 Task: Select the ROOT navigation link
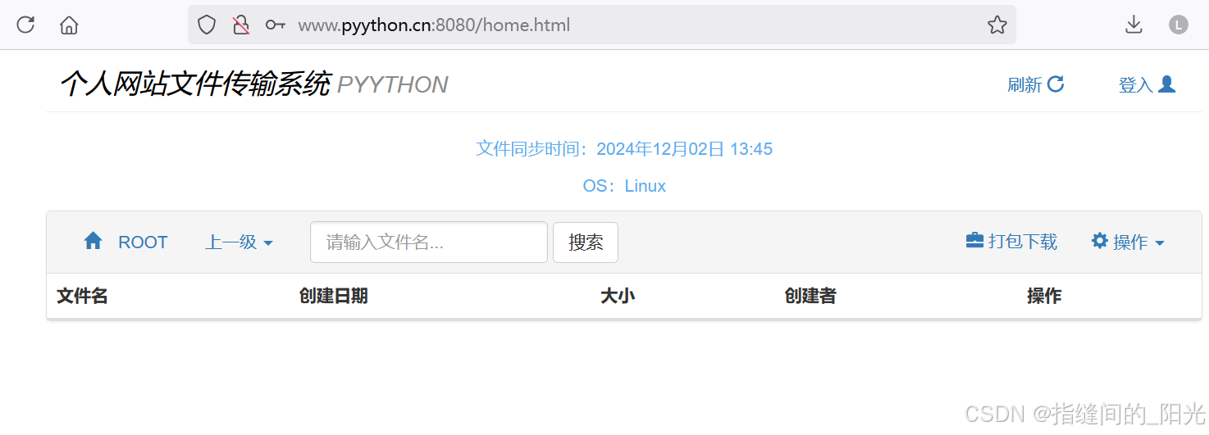[x=143, y=242]
